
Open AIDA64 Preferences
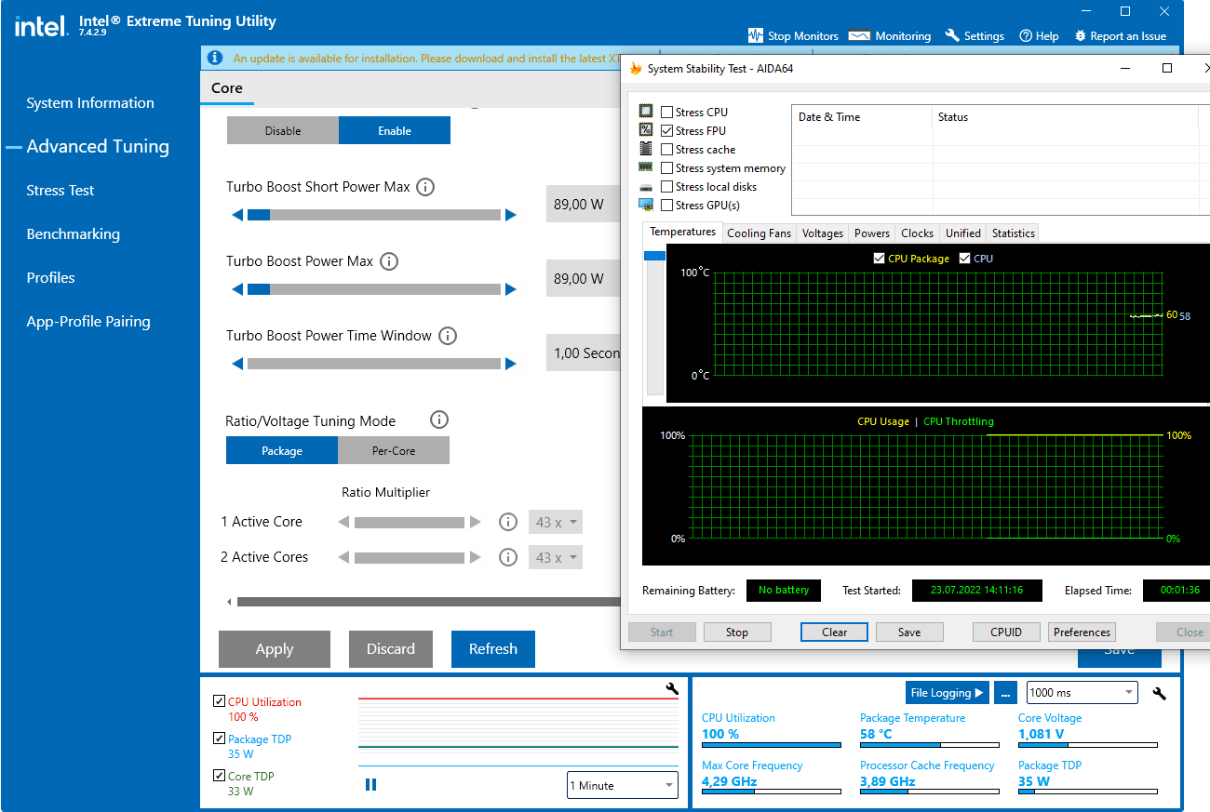1082,632
